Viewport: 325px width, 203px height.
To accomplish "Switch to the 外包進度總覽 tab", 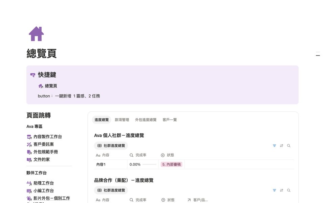I will point(146,120).
